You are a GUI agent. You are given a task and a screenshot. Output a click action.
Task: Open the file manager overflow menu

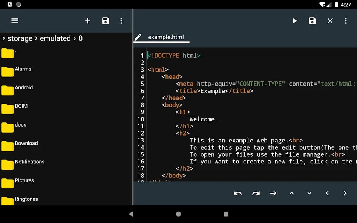tap(121, 21)
